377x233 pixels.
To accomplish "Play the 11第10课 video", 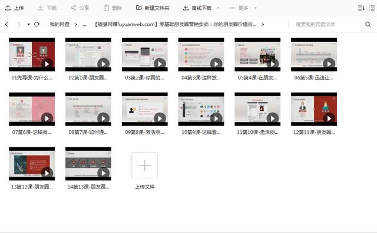I will pos(273,119).
